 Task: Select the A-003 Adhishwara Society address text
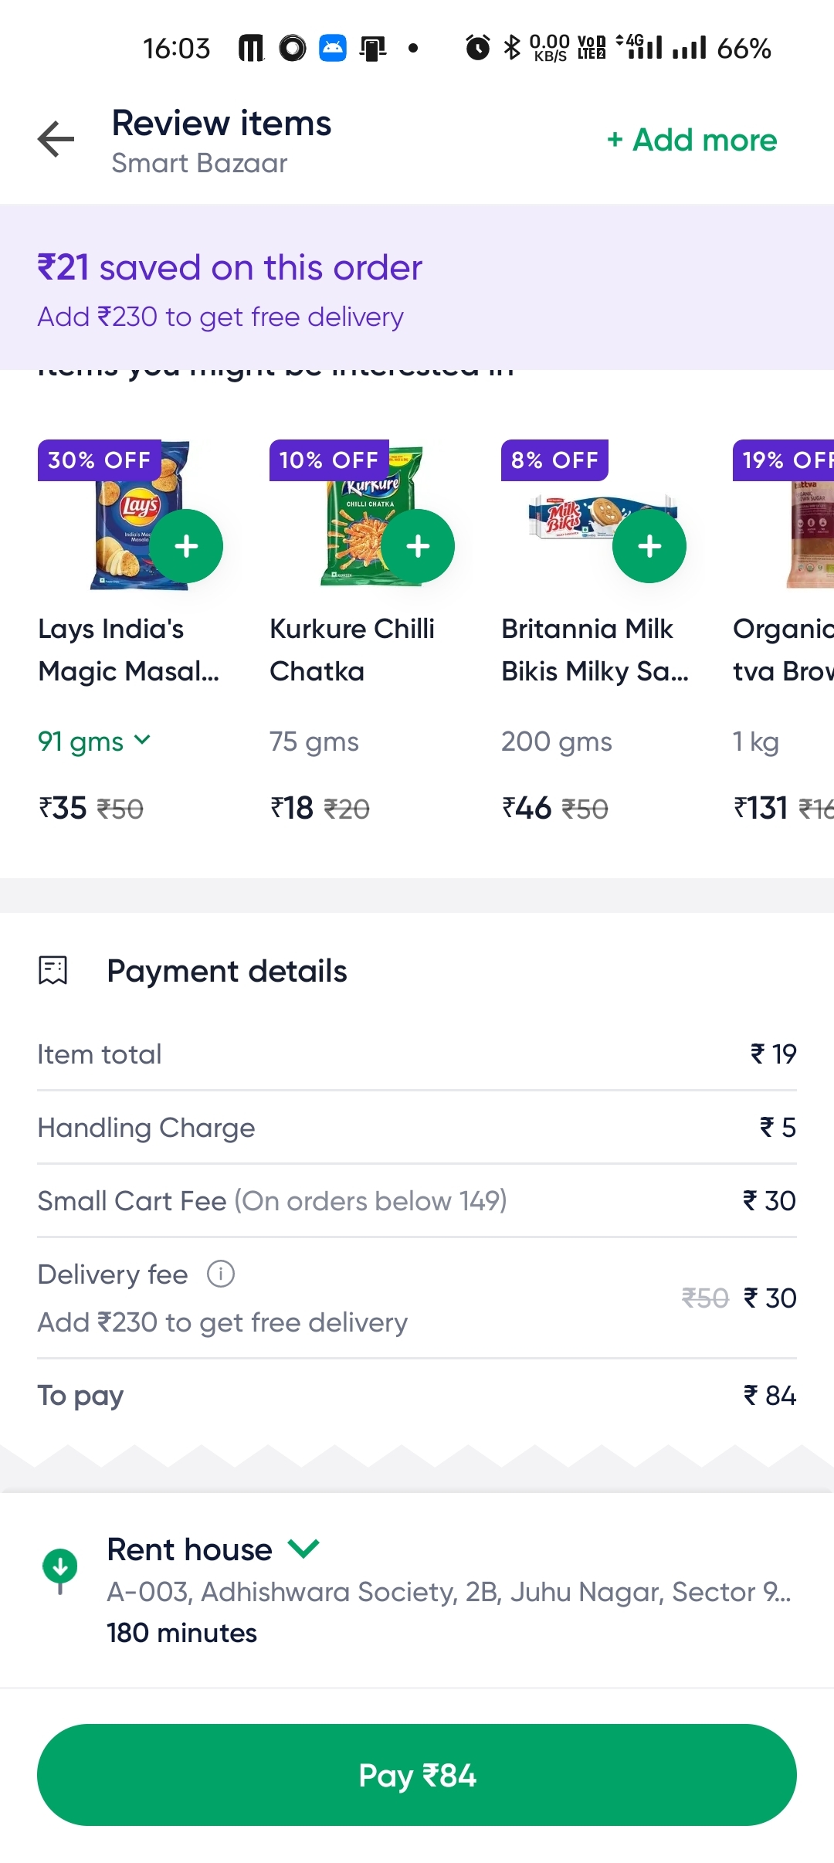[449, 1592]
